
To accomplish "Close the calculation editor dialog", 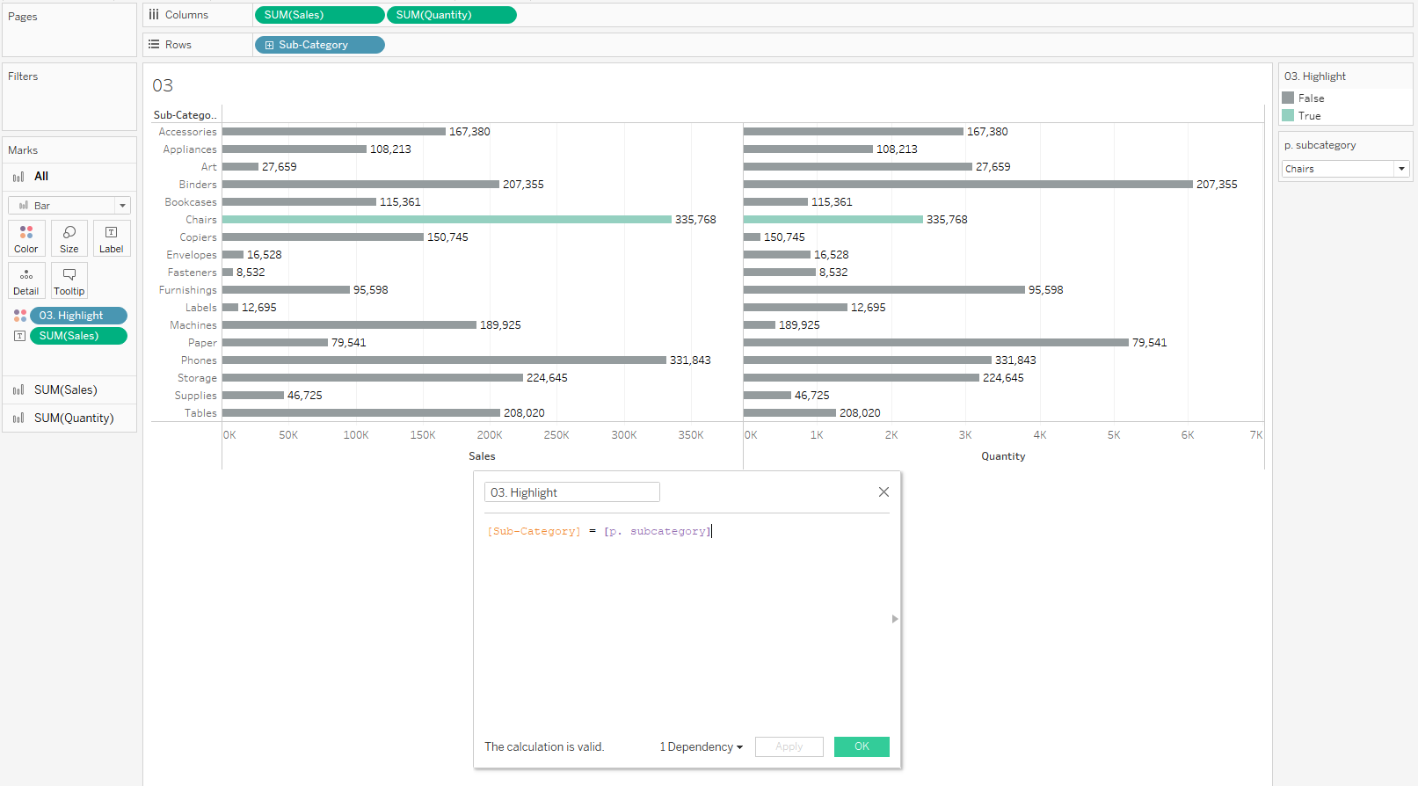I will point(884,492).
